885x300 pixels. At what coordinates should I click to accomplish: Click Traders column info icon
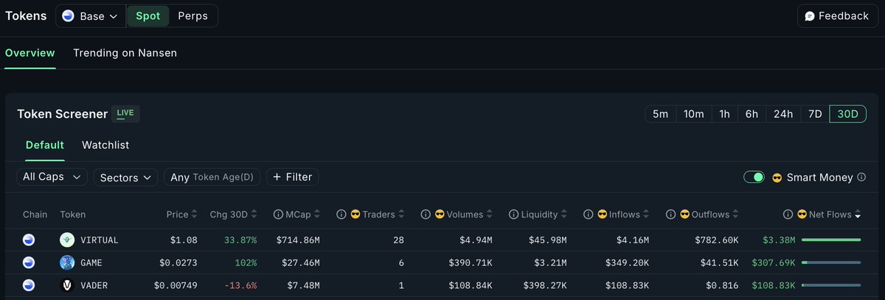341,214
